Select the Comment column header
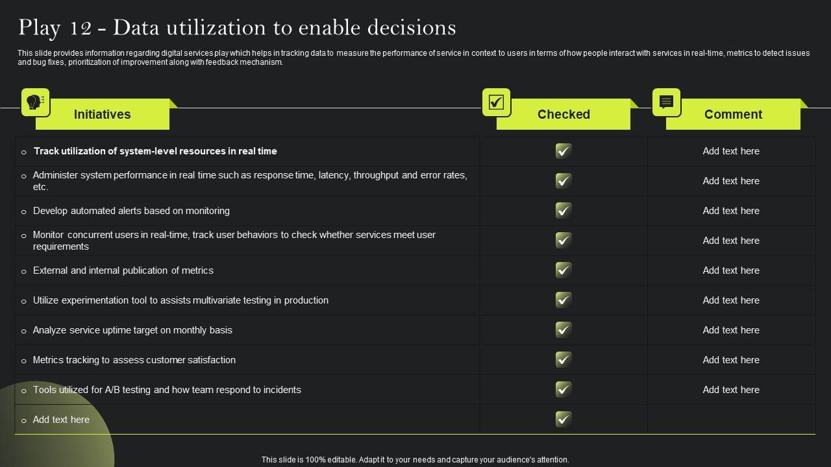The height and width of the screenshot is (467, 831). [x=733, y=115]
